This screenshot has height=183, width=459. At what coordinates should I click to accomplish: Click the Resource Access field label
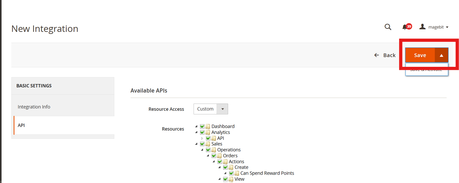(x=166, y=109)
